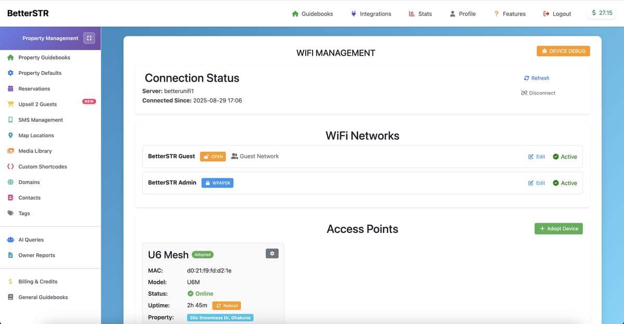Click the Tags icon in sidebar
Image resolution: width=624 pixels, height=324 pixels.
[10, 213]
